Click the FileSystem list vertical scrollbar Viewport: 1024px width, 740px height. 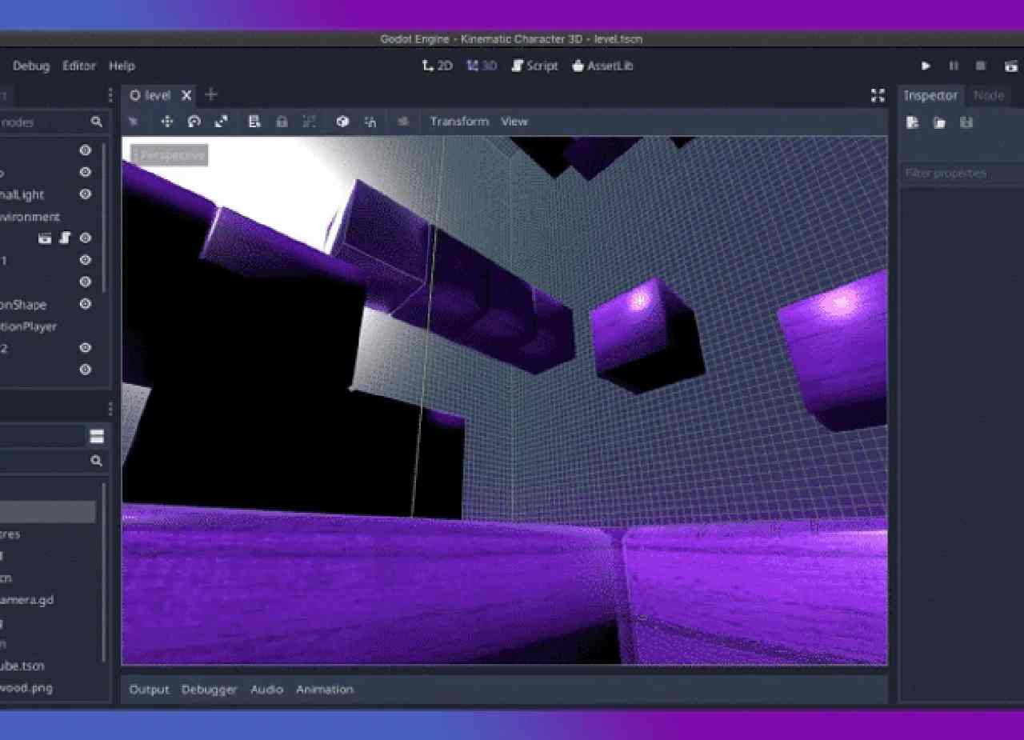104,572
